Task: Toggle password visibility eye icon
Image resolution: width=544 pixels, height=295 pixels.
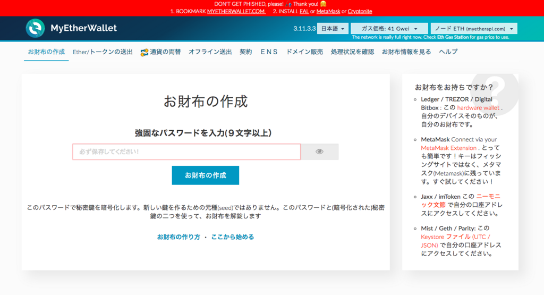Action: point(319,151)
